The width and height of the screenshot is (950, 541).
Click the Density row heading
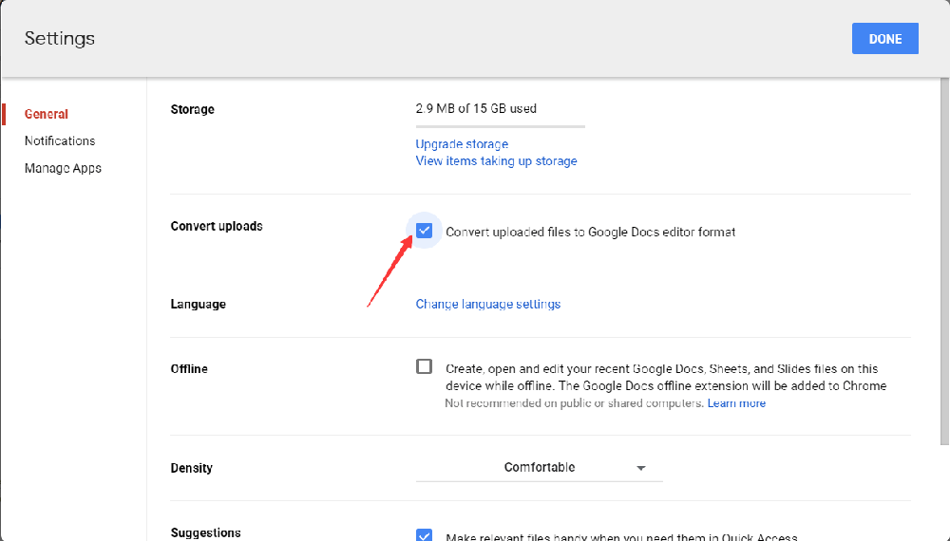click(x=192, y=468)
